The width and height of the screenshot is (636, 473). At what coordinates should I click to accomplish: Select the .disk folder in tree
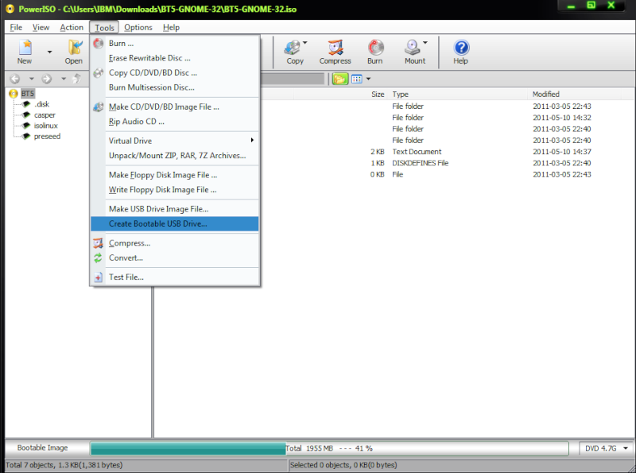42,104
